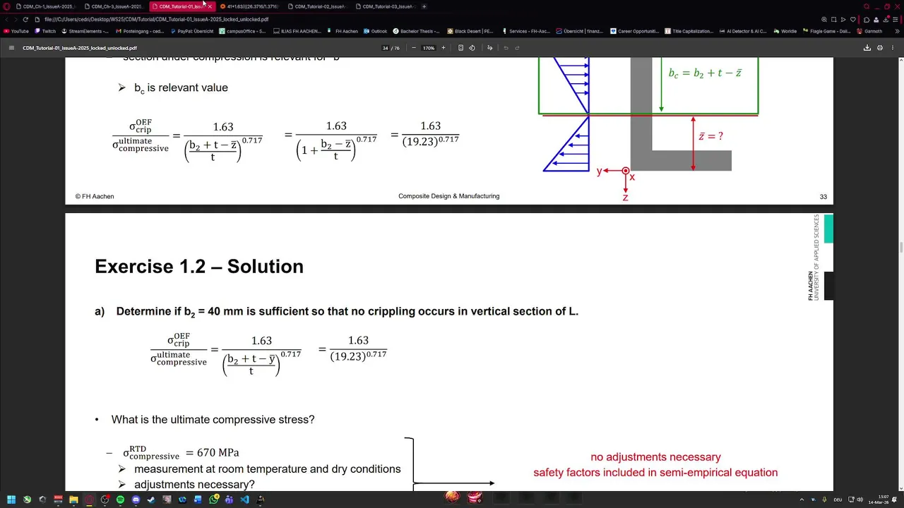Open the clock and date flyout
Image resolution: width=904 pixels, height=508 pixels.
(879, 500)
